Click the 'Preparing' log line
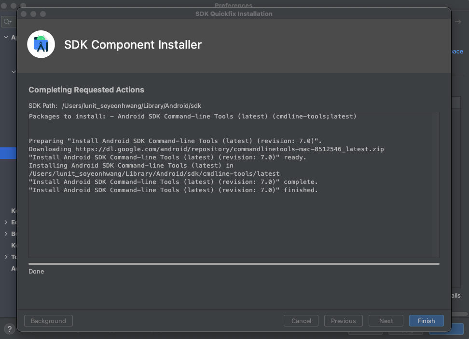This screenshot has width=469, height=339. tap(175, 141)
